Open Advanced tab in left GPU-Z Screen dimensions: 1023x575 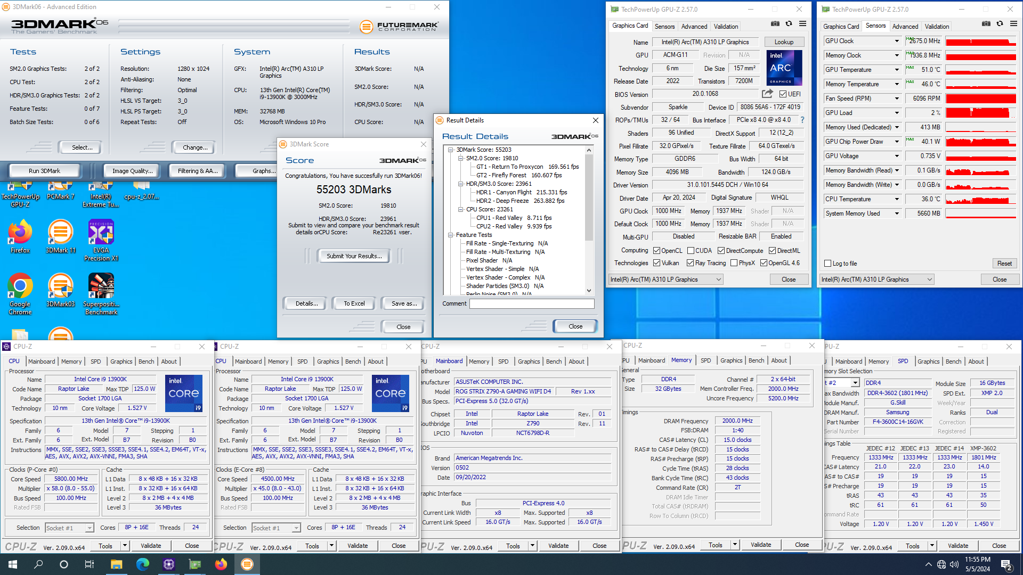pos(694,26)
